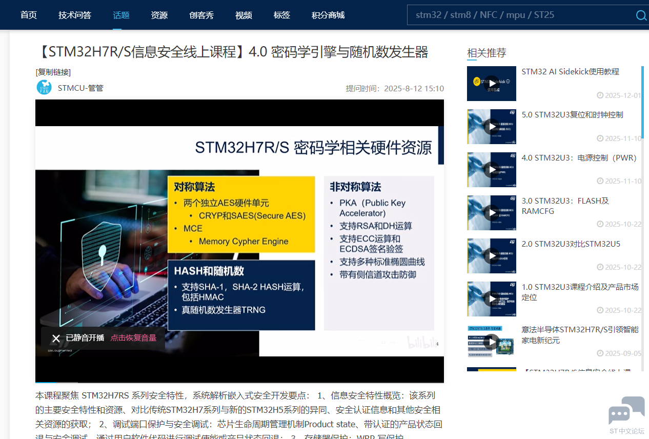Play the 2.0 STM32U3对比STM32U5 thumbnail

tap(492, 256)
